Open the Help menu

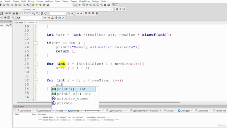(x=104, y=1)
